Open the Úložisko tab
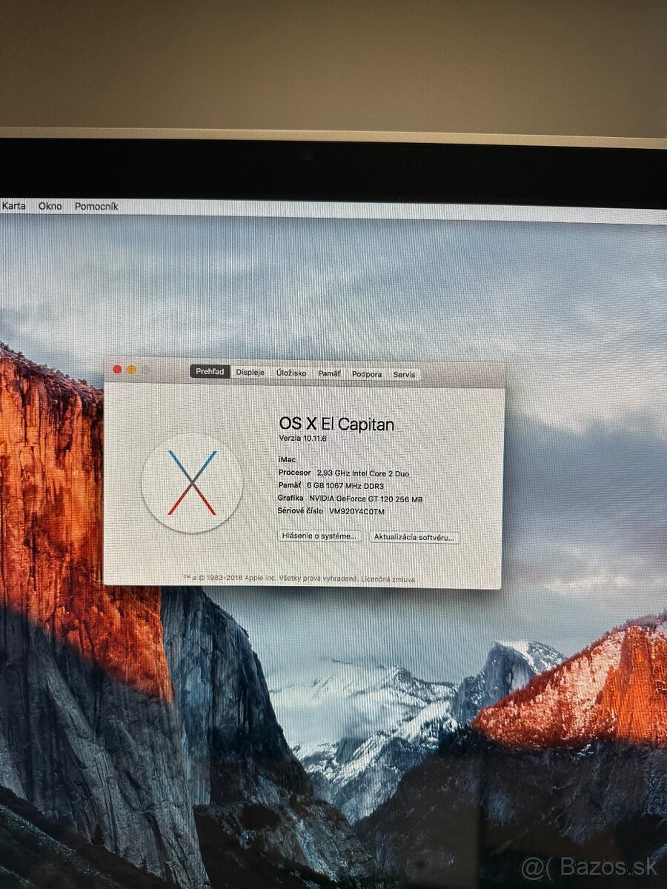 coord(292,373)
